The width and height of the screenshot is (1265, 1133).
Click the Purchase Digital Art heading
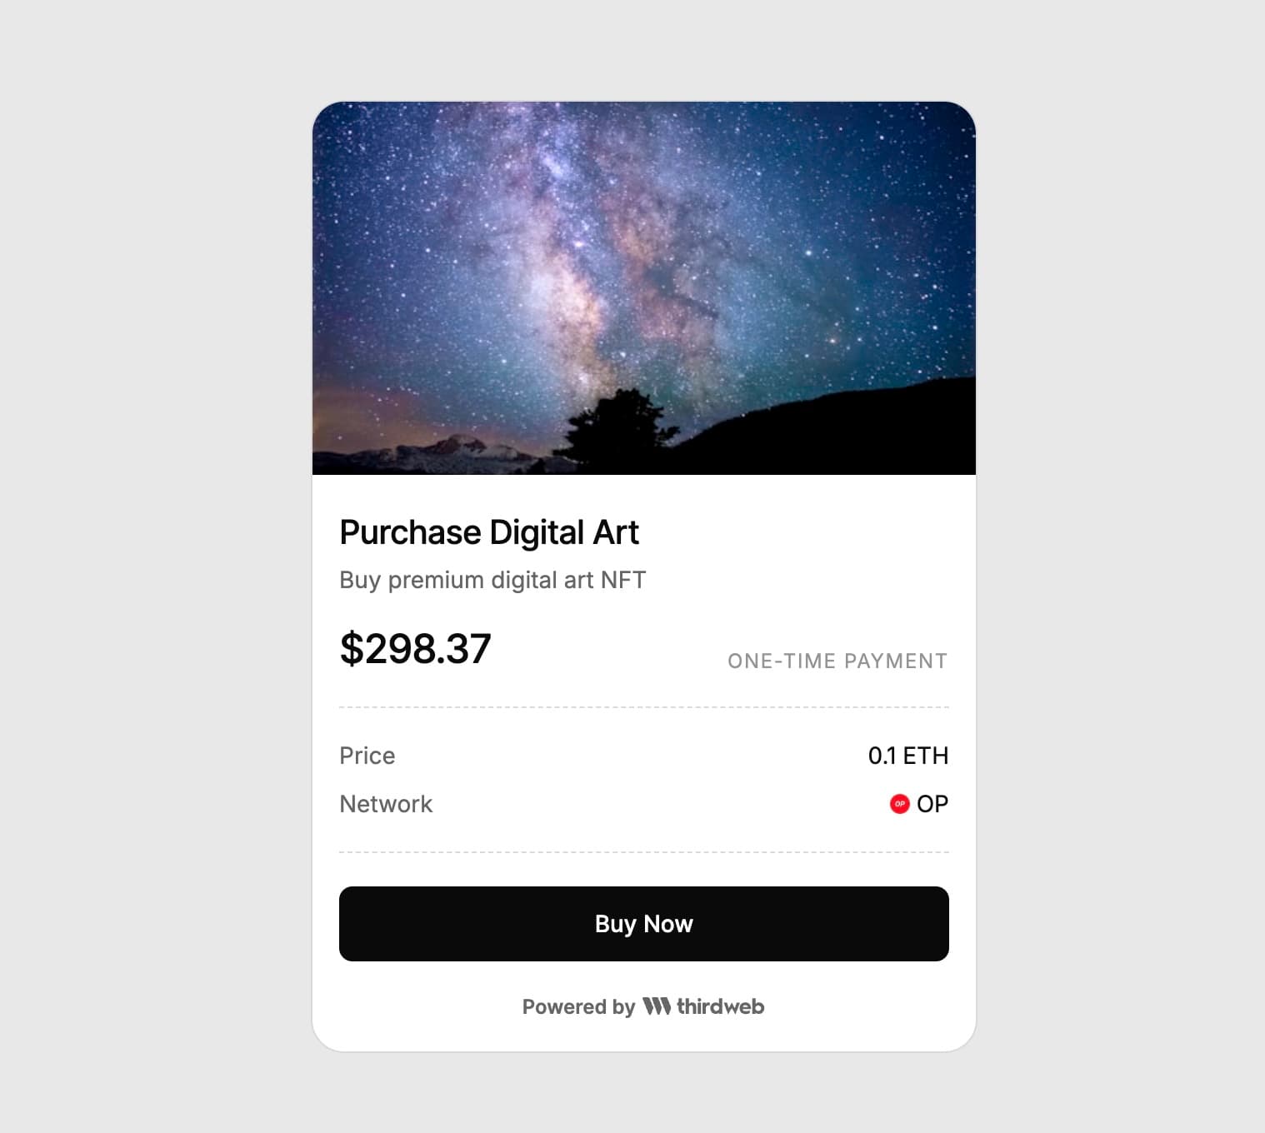pos(489,532)
